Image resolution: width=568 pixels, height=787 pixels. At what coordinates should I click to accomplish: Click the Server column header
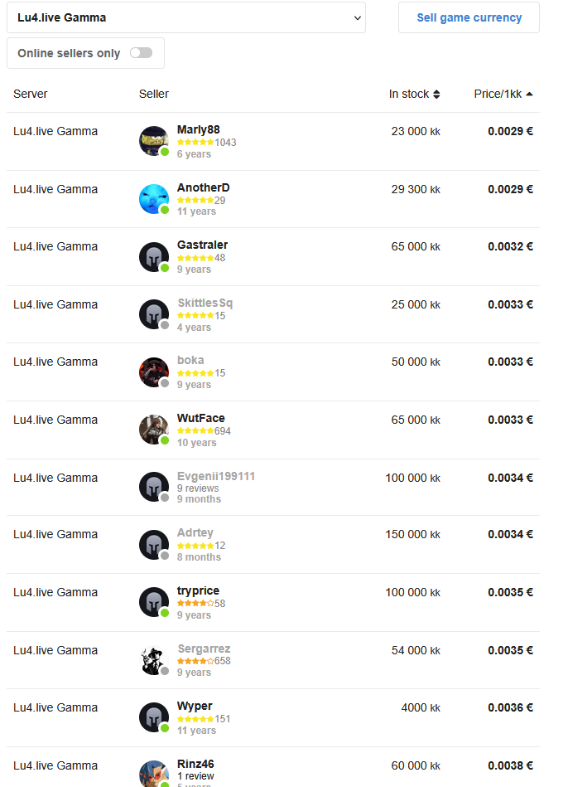[x=30, y=94]
